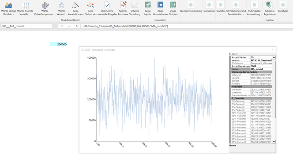293x162 pixels.
Task: Collapse the Z_Quantile section
Action: point(230,98)
